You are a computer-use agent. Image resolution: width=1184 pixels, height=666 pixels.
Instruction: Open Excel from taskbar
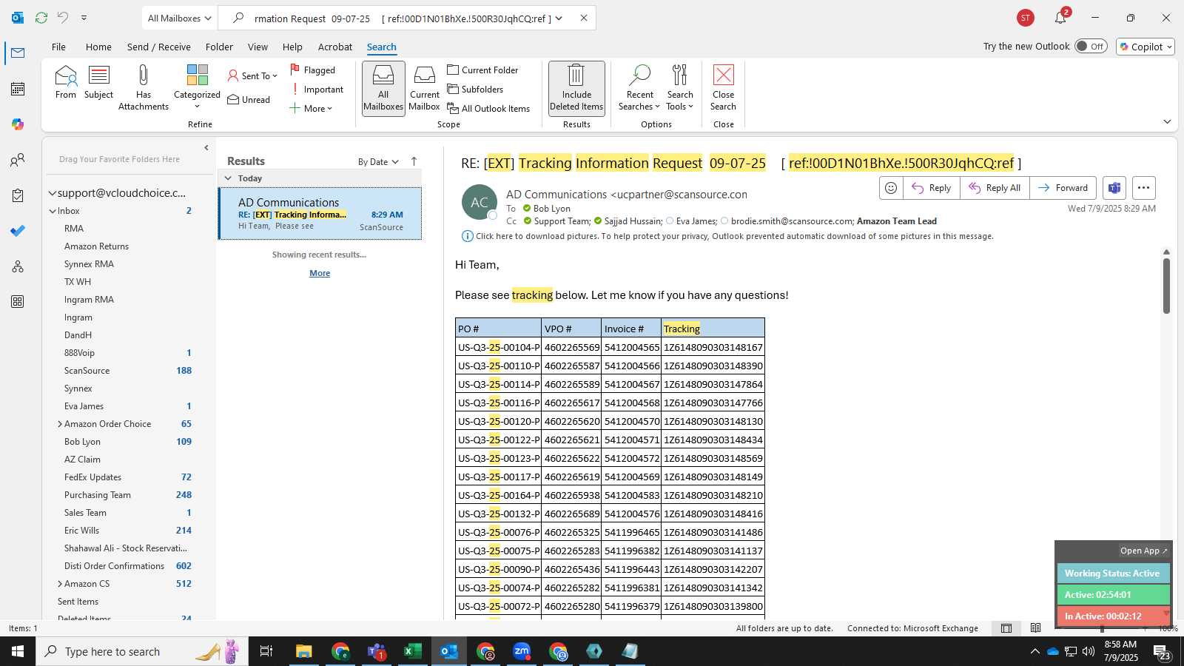(x=412, y=651)
